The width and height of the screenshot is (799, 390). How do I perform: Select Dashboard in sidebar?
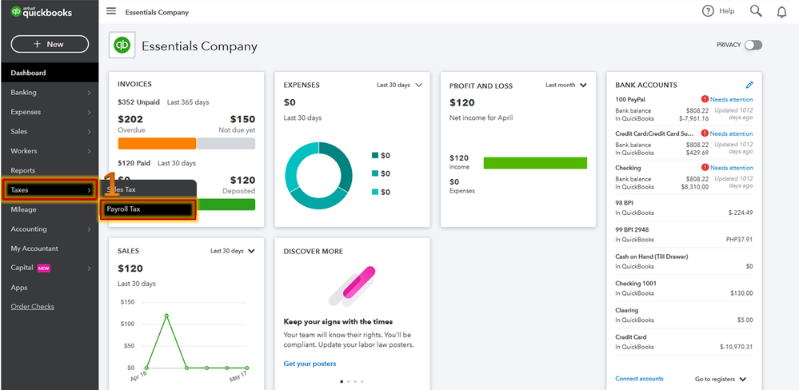pos(49,73)
